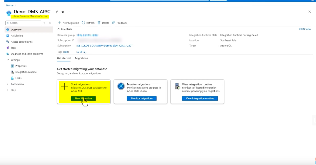Screen dimensions: 316x165
Task: Click the favorite star icon
Action: (x=63, y=12)
